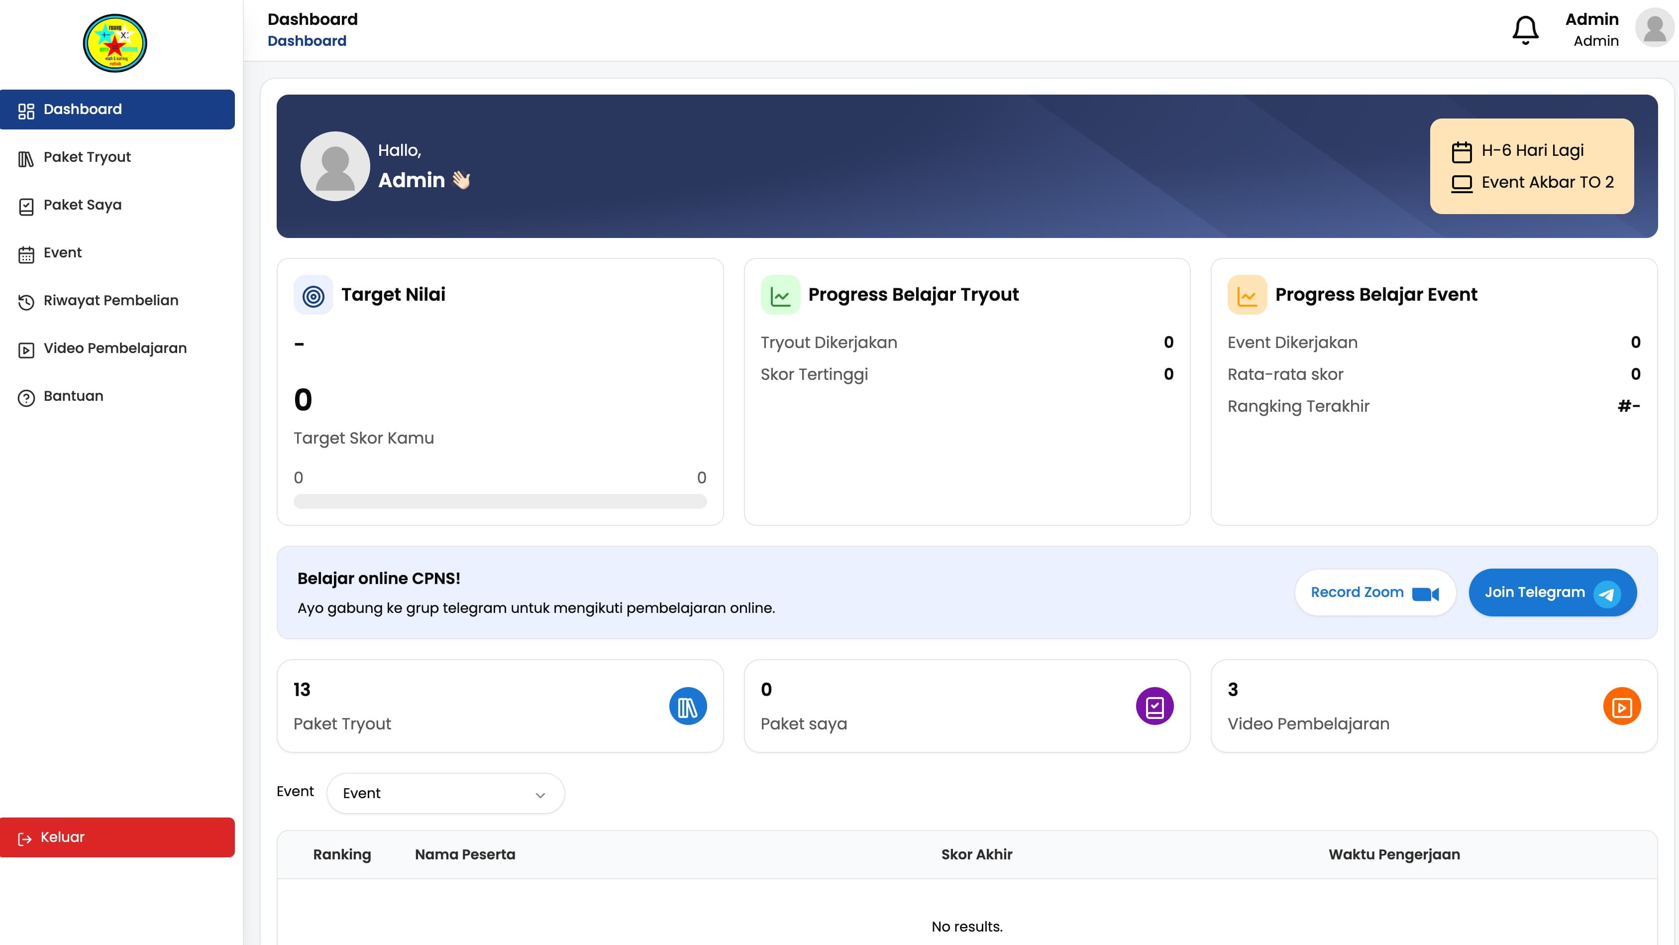Click the orange Progress Belajar Event chart icon
The image size is (1679, 945).
pyautogui.click(x=1247, y=295)
